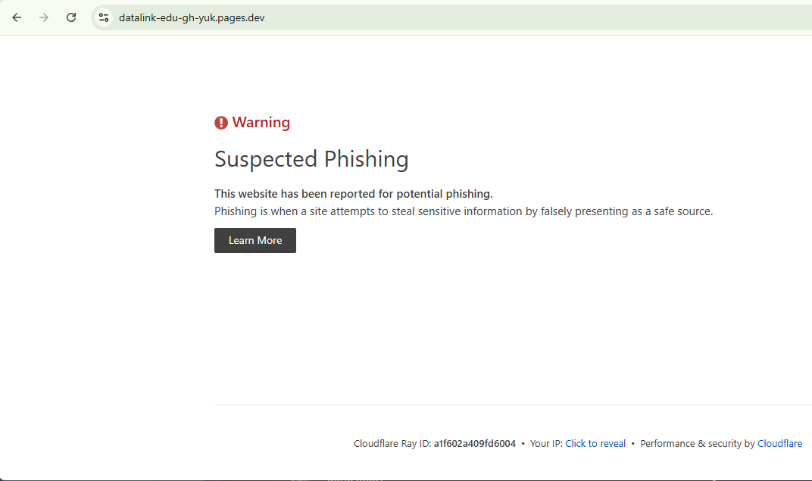Click the Cloudflare Ray ID value
The height and width of the screenshot is (481, 812).
point(475,444)
